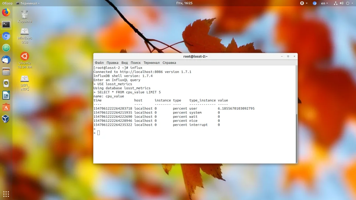Open Firefox from the dock

pos(6,12)
